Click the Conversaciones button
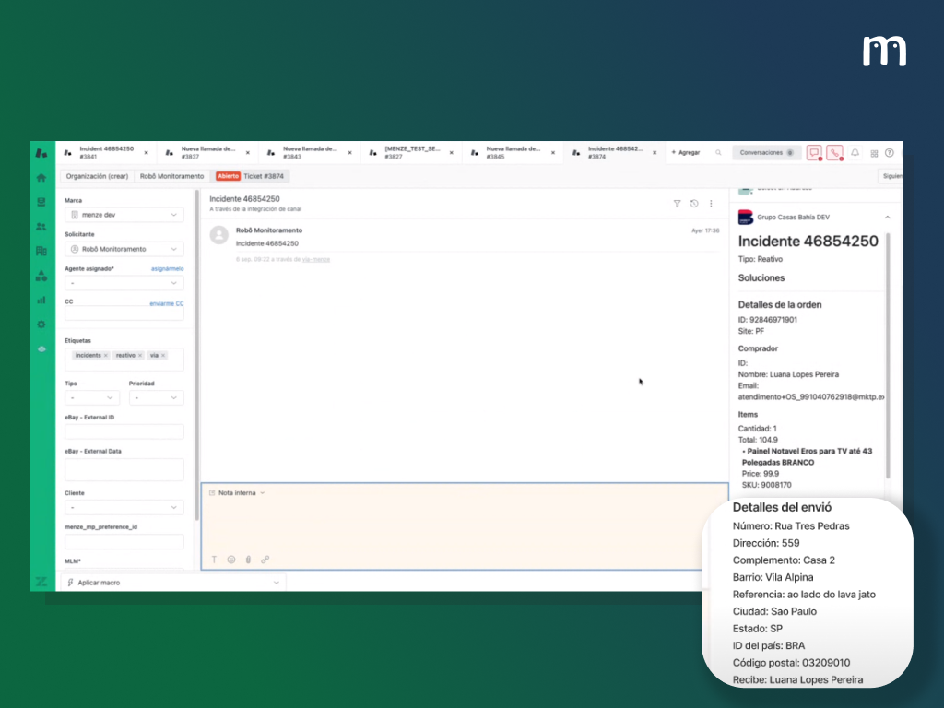Image resolution: width=944 pixels, height=708 pixels. pyautogui.click(x=766, y=153)
